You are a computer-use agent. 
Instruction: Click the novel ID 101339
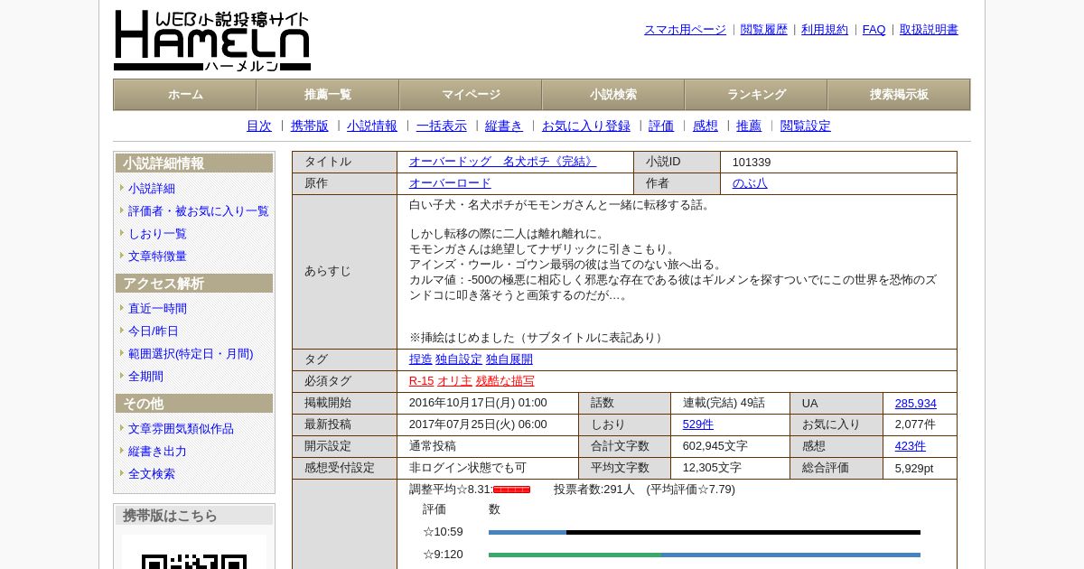752,163
